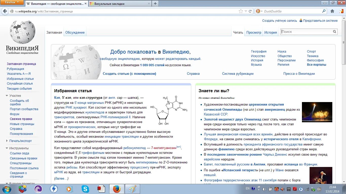Click the Справка link in welcome box
Image resolution: width=346 pixels, height=194 pixels.
coord(193,74)
